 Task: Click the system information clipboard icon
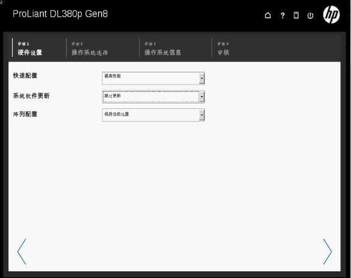point(296,15)
